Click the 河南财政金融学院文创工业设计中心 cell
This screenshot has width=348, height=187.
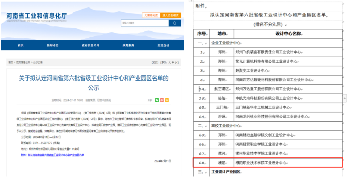point(288,135)
